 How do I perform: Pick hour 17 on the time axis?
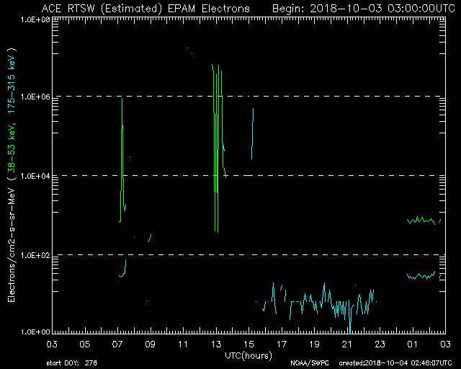click(x=281, y=344)
